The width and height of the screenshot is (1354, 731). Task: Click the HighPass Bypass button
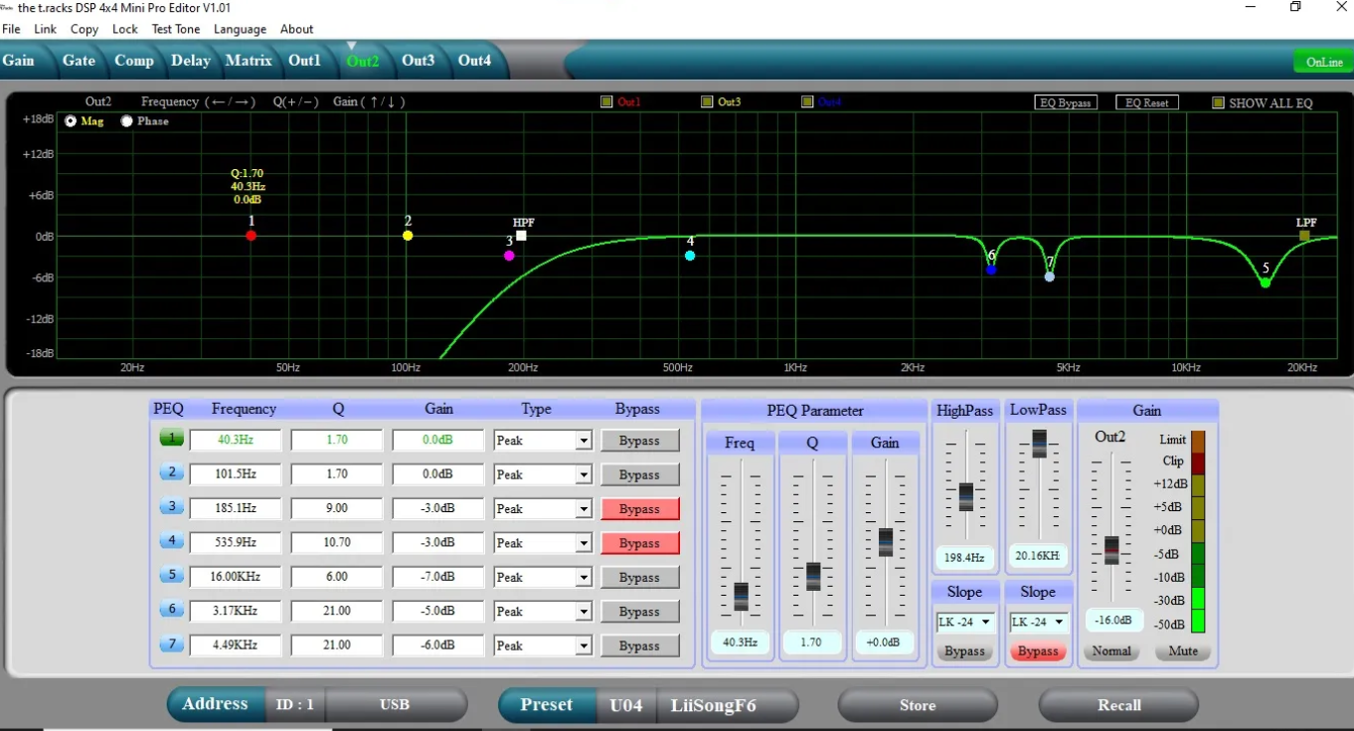tap(964, 651)
